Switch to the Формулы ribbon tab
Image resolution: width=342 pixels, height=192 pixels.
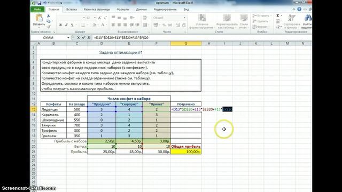123,10
